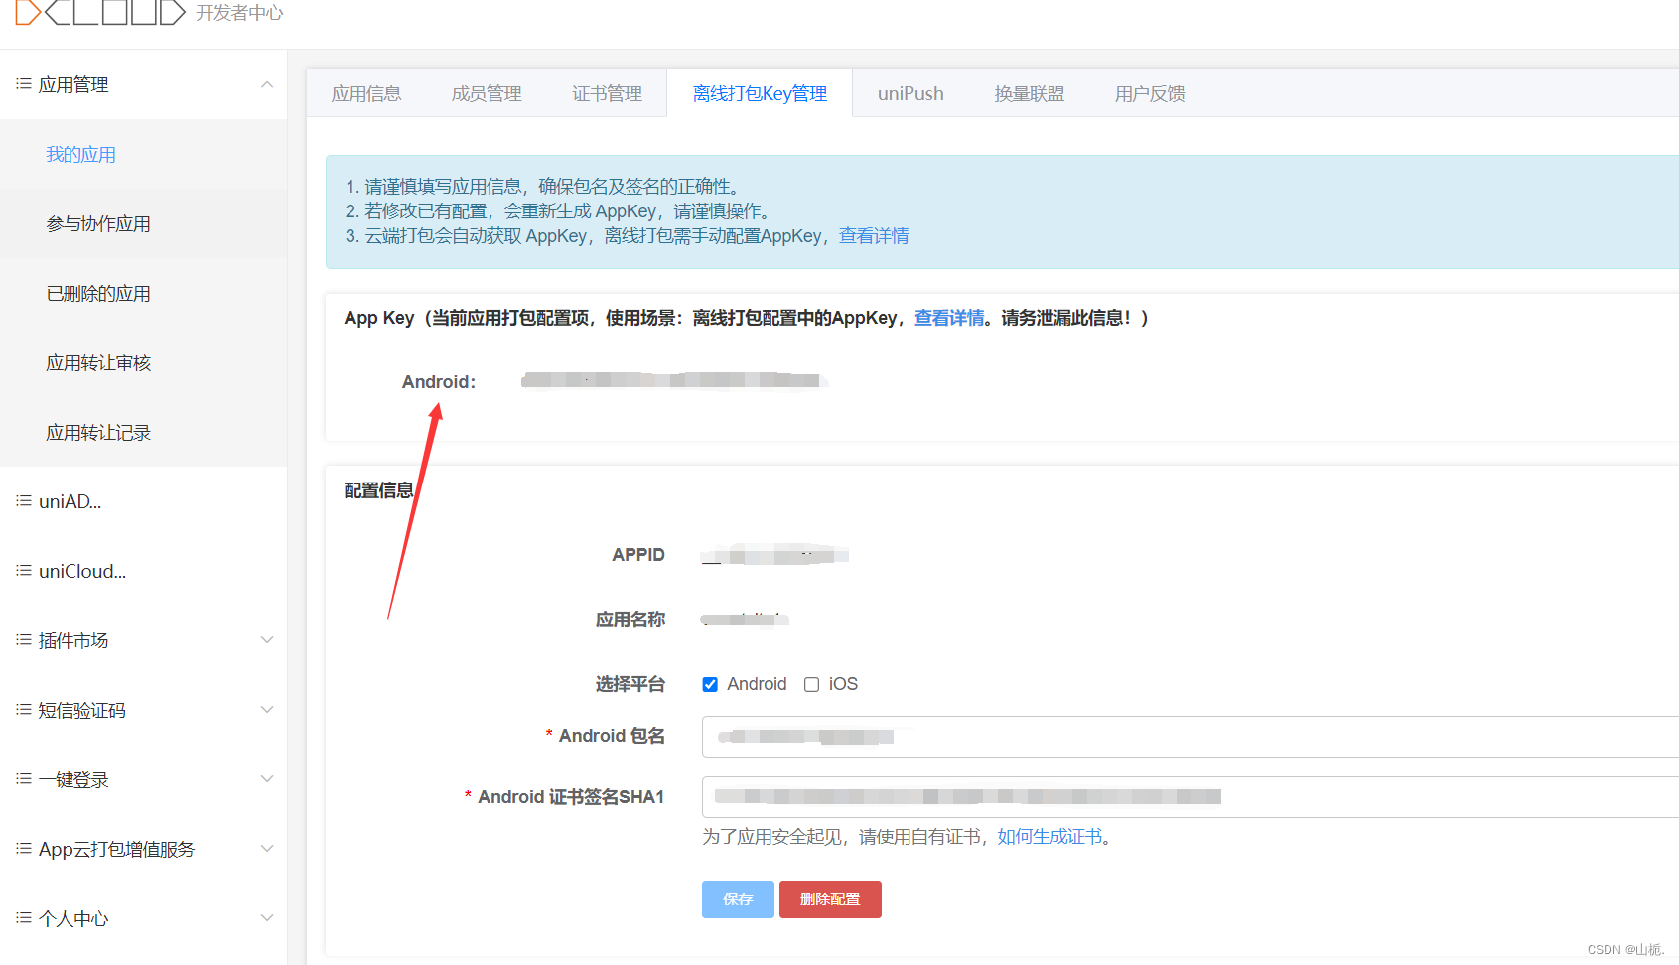Switch to the 应用信息 tab
The image size is (1679, 965).
366,93
